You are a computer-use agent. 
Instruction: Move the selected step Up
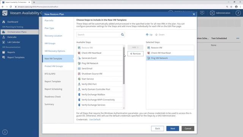pos(149,35)
